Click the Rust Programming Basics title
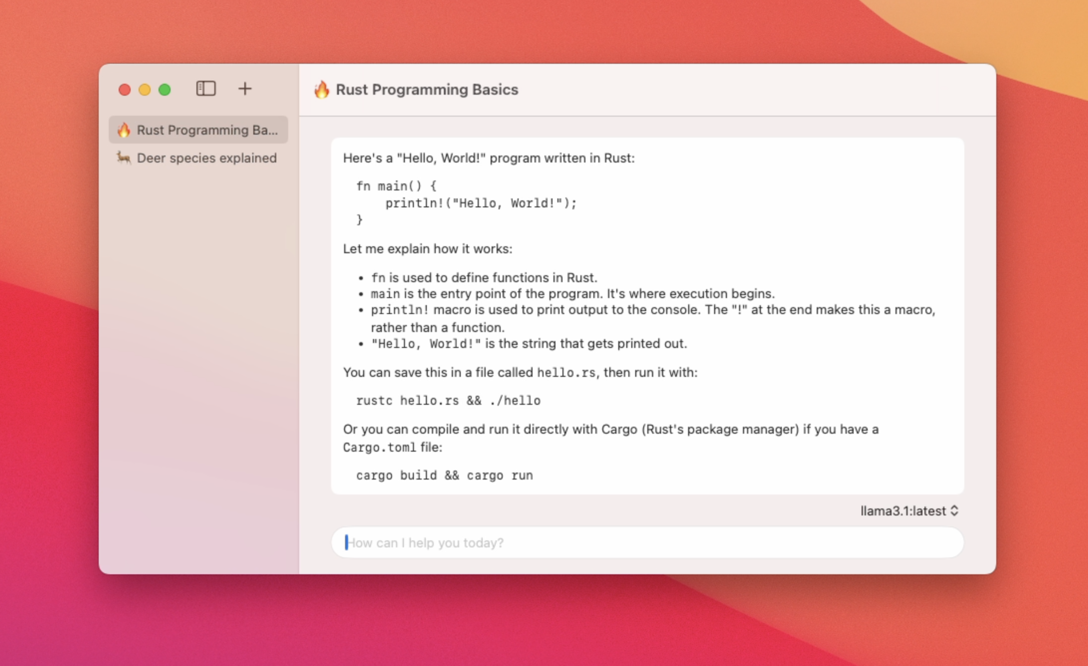The width and height of the screenshot is (1088, 666). [427, 90]
